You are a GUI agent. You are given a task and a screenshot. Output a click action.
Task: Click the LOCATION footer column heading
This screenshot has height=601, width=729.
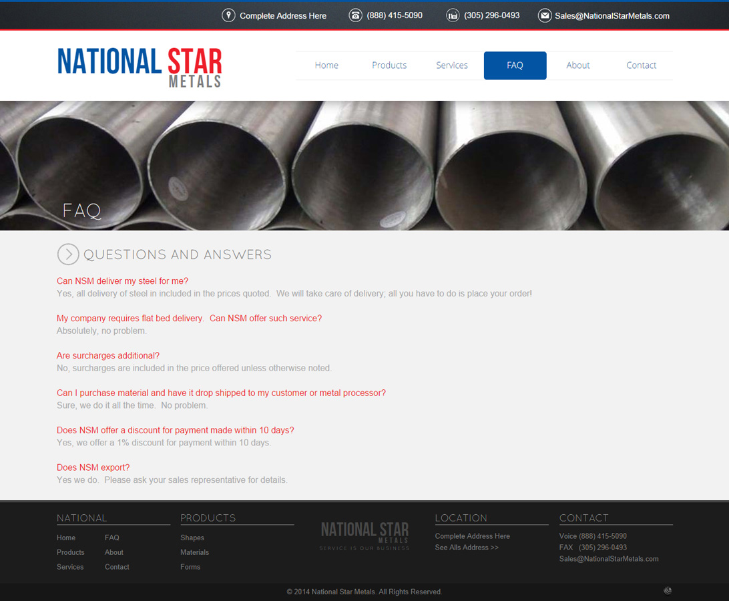pyautogui.click(x=461, y=518)
